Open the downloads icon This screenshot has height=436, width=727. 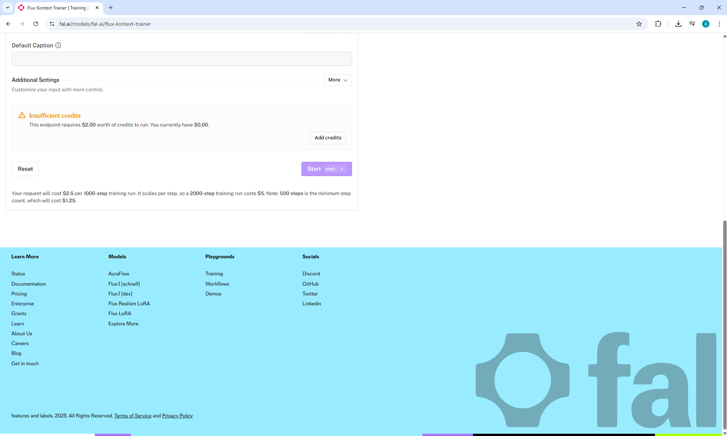(678, 24)
